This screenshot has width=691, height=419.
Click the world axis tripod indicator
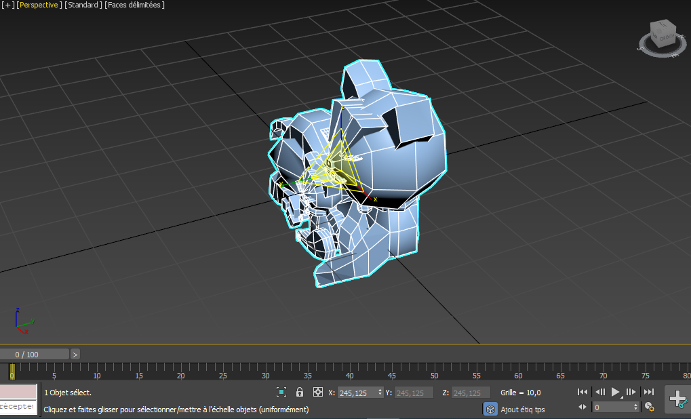coord(24,321)
